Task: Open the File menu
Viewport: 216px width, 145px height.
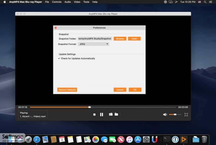Action: tap(47, 2)
